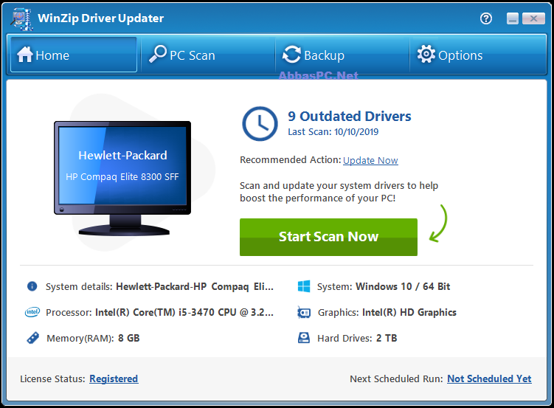Click the 8 GB memory value

pos(128,338)
